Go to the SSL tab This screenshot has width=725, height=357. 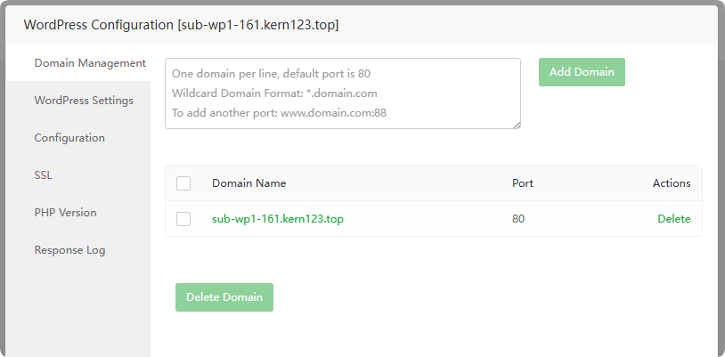tap(43, 175)
